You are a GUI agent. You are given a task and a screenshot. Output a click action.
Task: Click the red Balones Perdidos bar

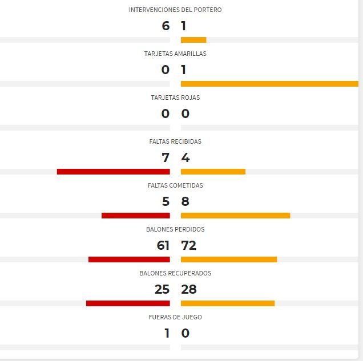tap(129, 259)
